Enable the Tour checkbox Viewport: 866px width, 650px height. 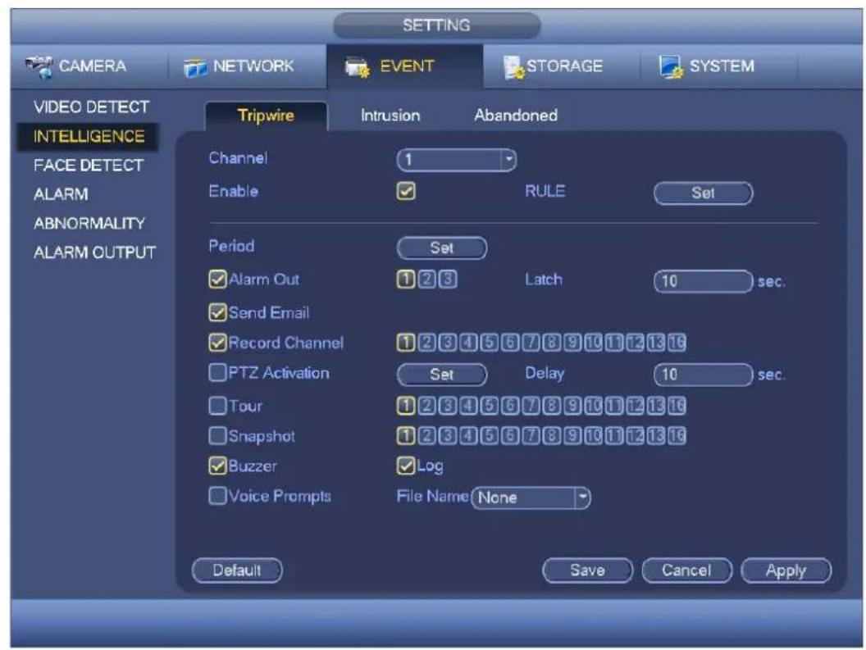[217, 406]
